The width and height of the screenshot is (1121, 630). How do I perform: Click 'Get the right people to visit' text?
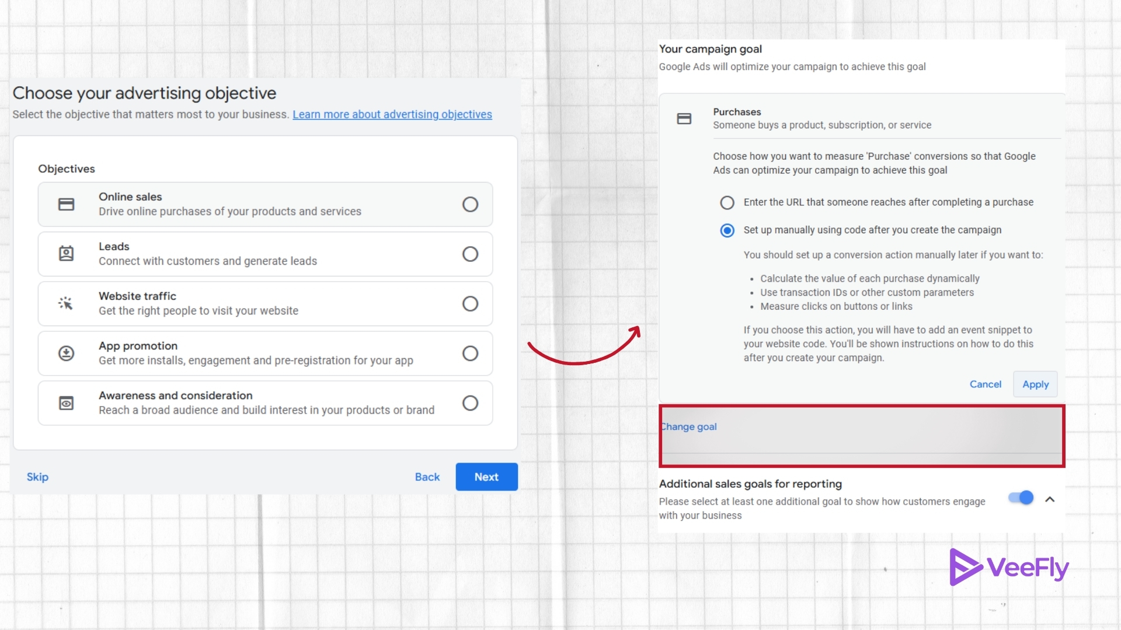pyautogui.click(x=199, y=310)
